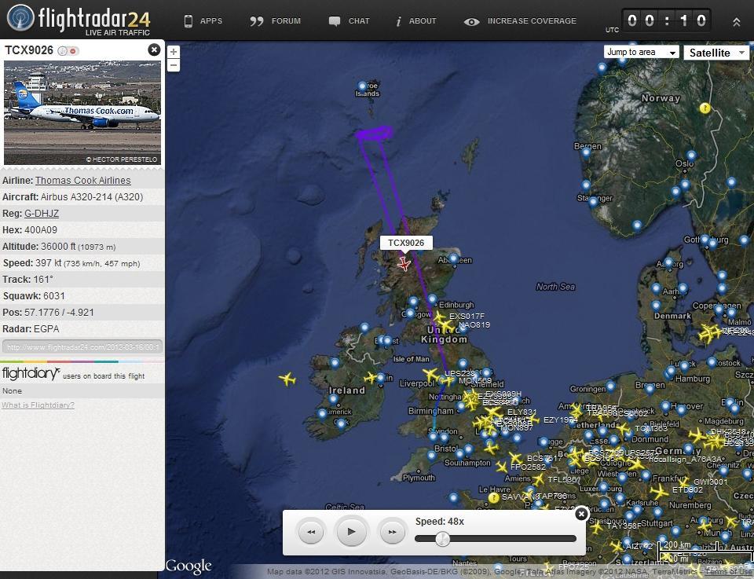Click the Increase Coverage eye icon

pos(471,22)
